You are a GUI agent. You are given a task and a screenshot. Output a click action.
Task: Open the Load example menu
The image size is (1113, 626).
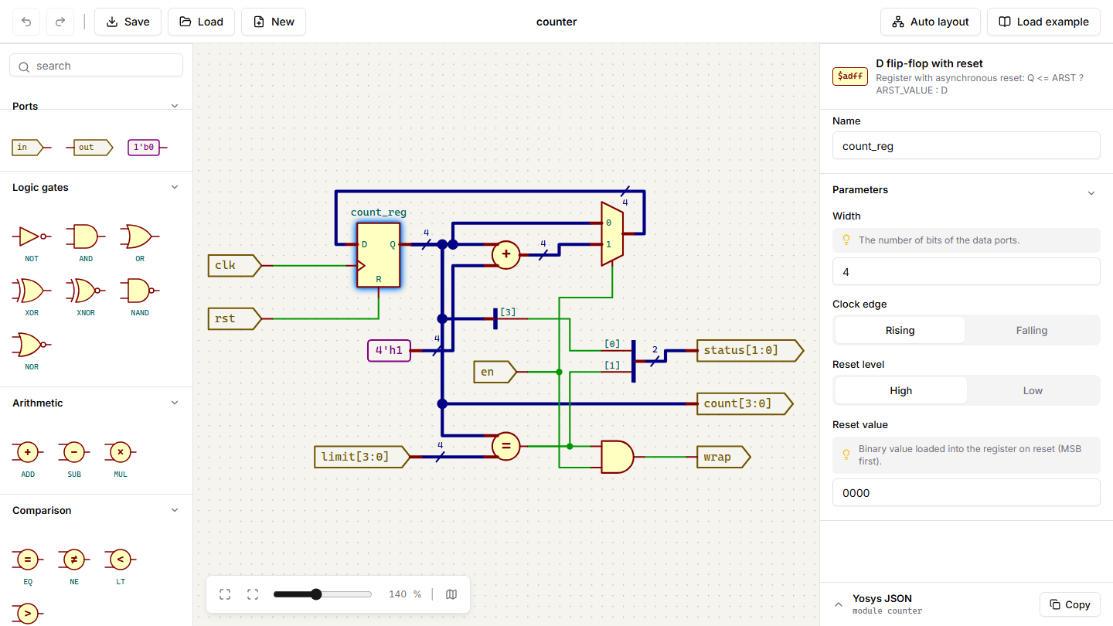click(x=1043, y=22)
